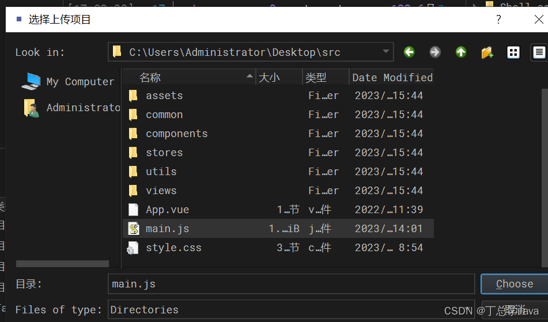The height and width of the screenshot is (322, 548).
Task: Click the utils folder icon
Action: 133,172
